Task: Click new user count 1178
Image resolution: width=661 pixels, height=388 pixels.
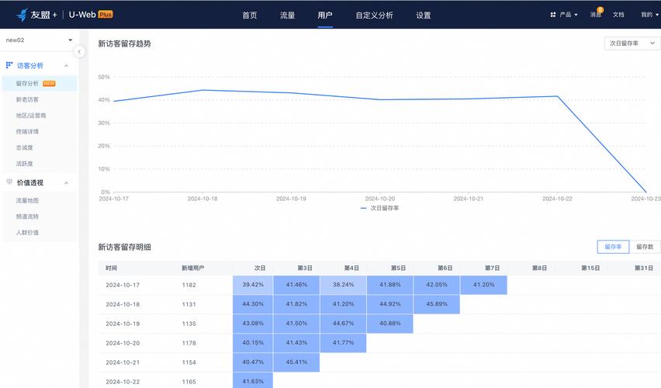Action: click(189, 343)
